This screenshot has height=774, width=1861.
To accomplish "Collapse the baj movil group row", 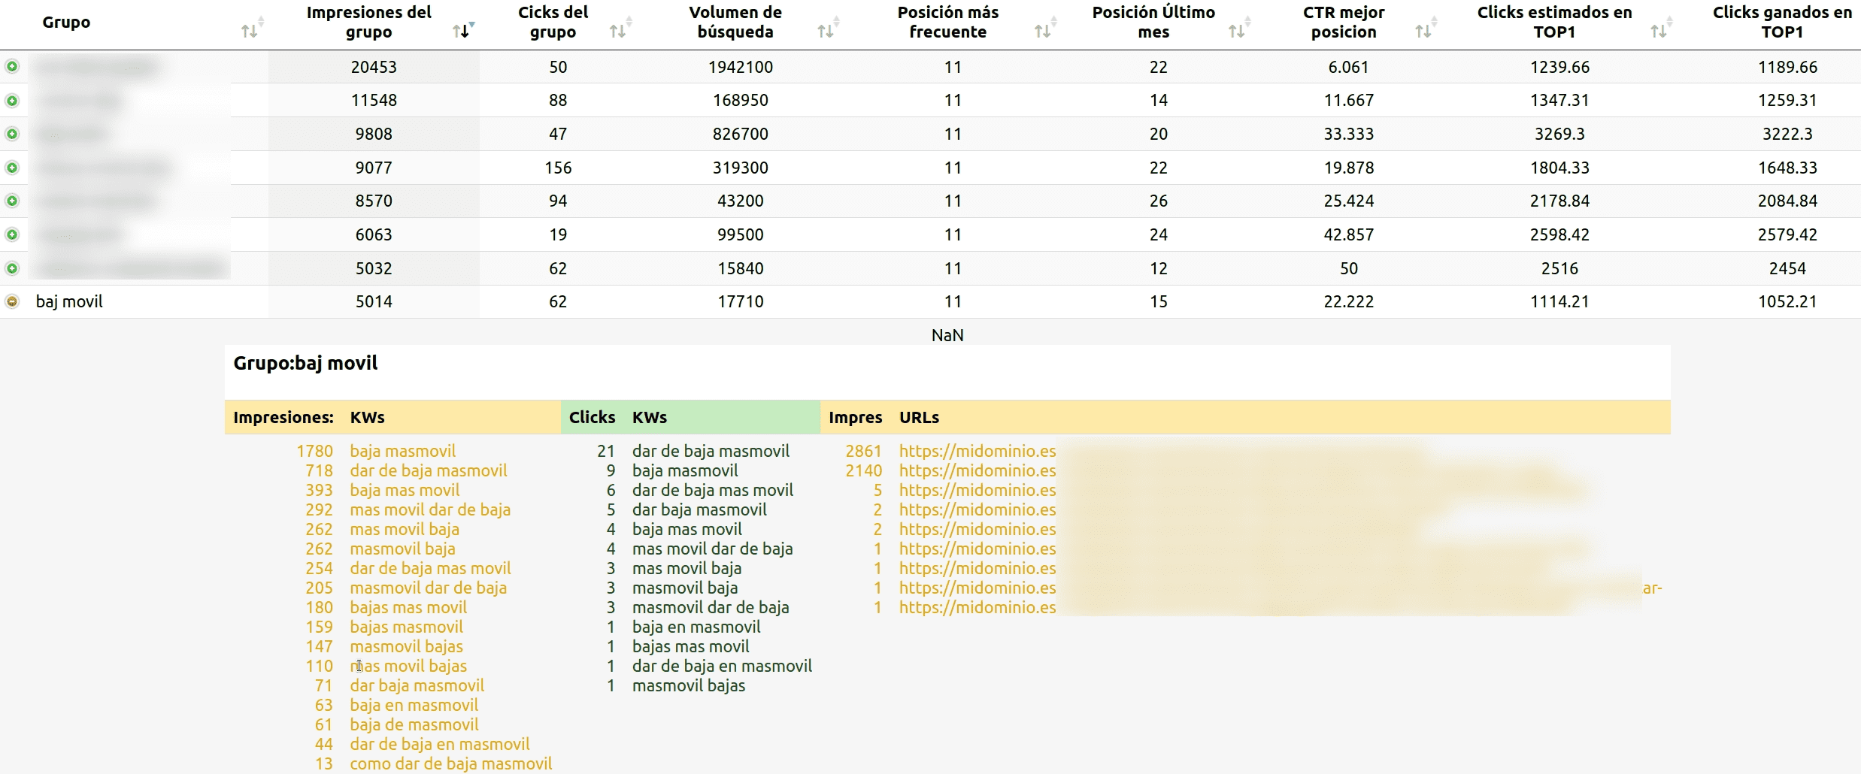I will pos(12,301).
